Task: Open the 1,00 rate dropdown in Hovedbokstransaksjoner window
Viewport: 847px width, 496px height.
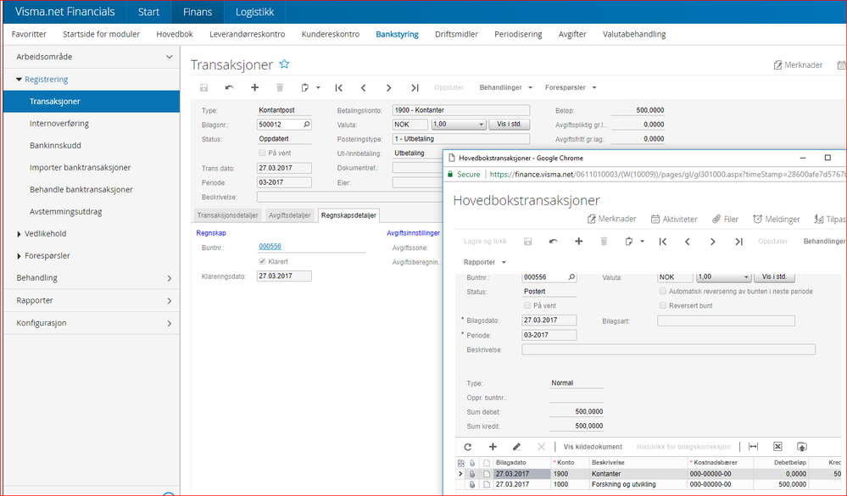Action: [724, 277]
